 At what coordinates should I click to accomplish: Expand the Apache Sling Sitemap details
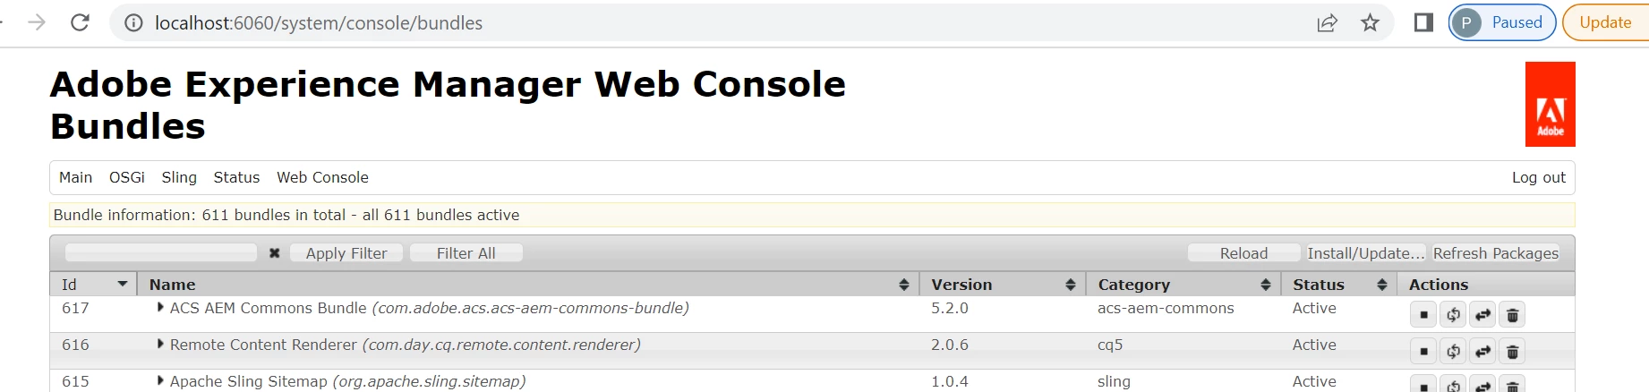click(160, 380)
